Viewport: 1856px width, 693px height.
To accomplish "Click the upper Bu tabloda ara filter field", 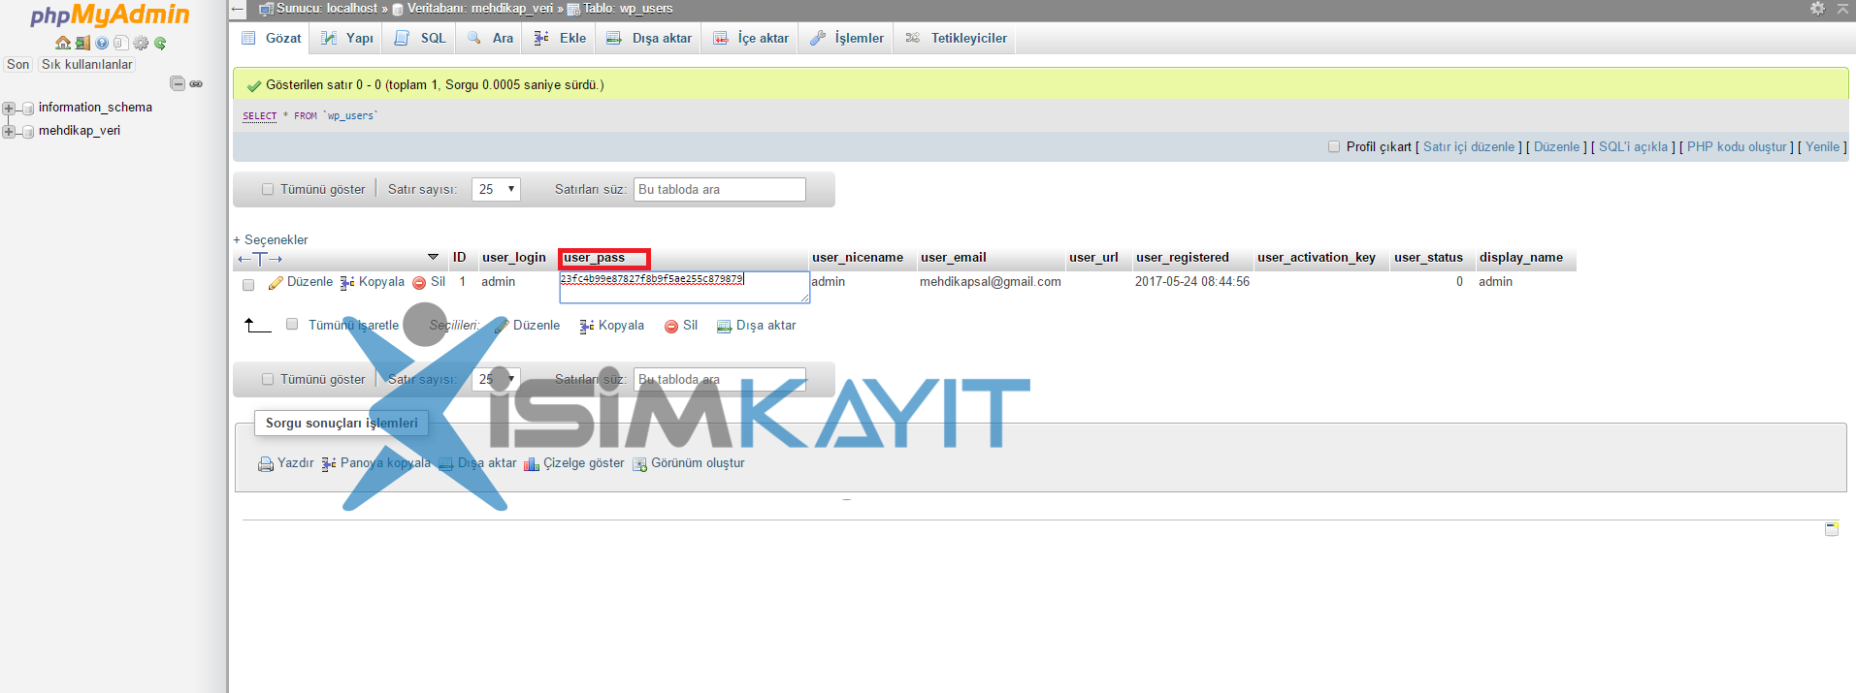I will click(720, 189).
